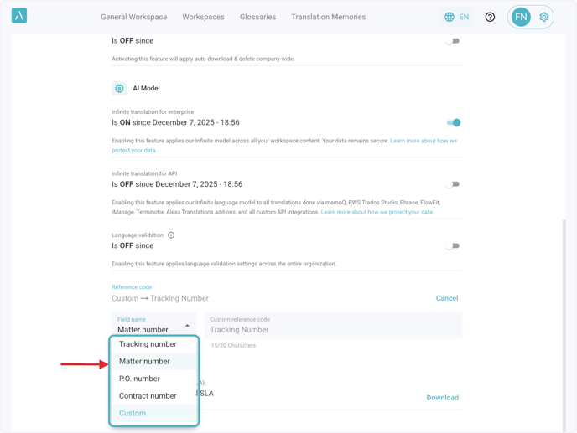Click the Custom reference code input field
This screenshot has height=433, width=577.
click(333, 329)
